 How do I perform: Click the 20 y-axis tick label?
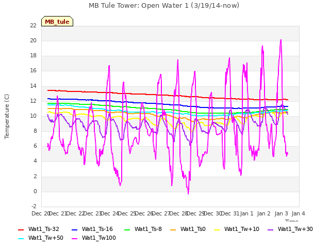(33, 40)
